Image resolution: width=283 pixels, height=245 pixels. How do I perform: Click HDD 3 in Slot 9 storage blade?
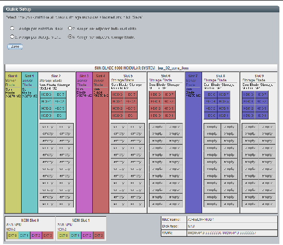pyautogui.click(x=262, y=109)
